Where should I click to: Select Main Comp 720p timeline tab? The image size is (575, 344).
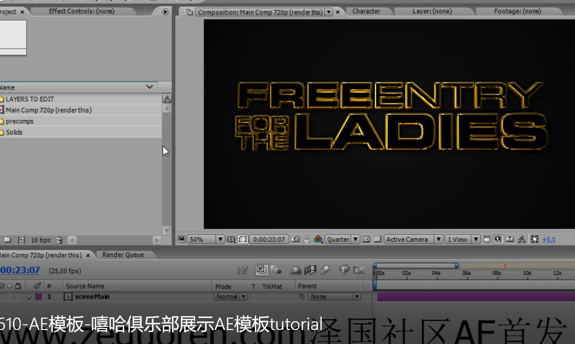click(x=40, y=255)
